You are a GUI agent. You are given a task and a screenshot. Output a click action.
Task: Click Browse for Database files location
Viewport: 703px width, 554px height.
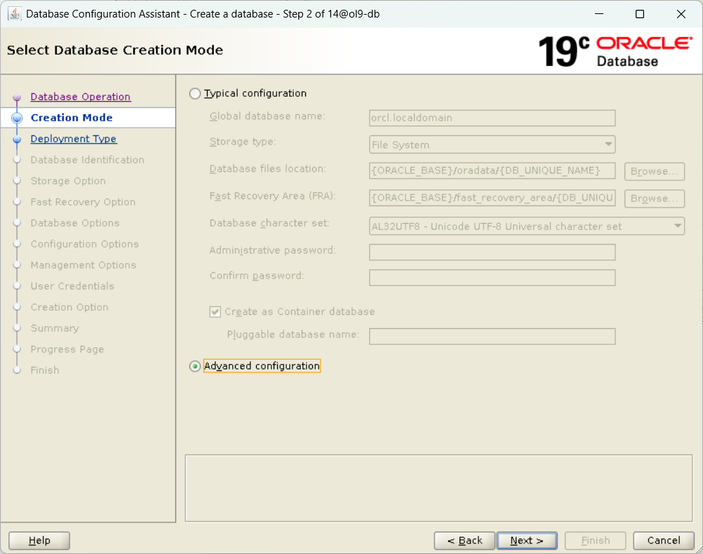click(655, 172)
